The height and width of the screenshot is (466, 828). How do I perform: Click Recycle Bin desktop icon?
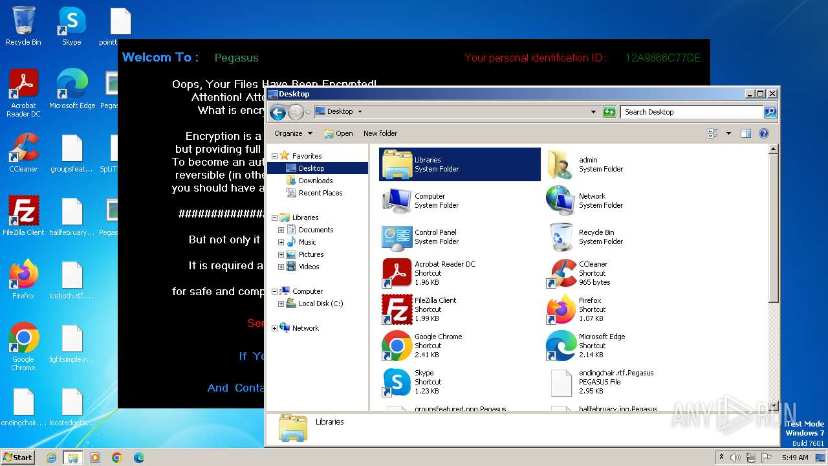point(23,26)
